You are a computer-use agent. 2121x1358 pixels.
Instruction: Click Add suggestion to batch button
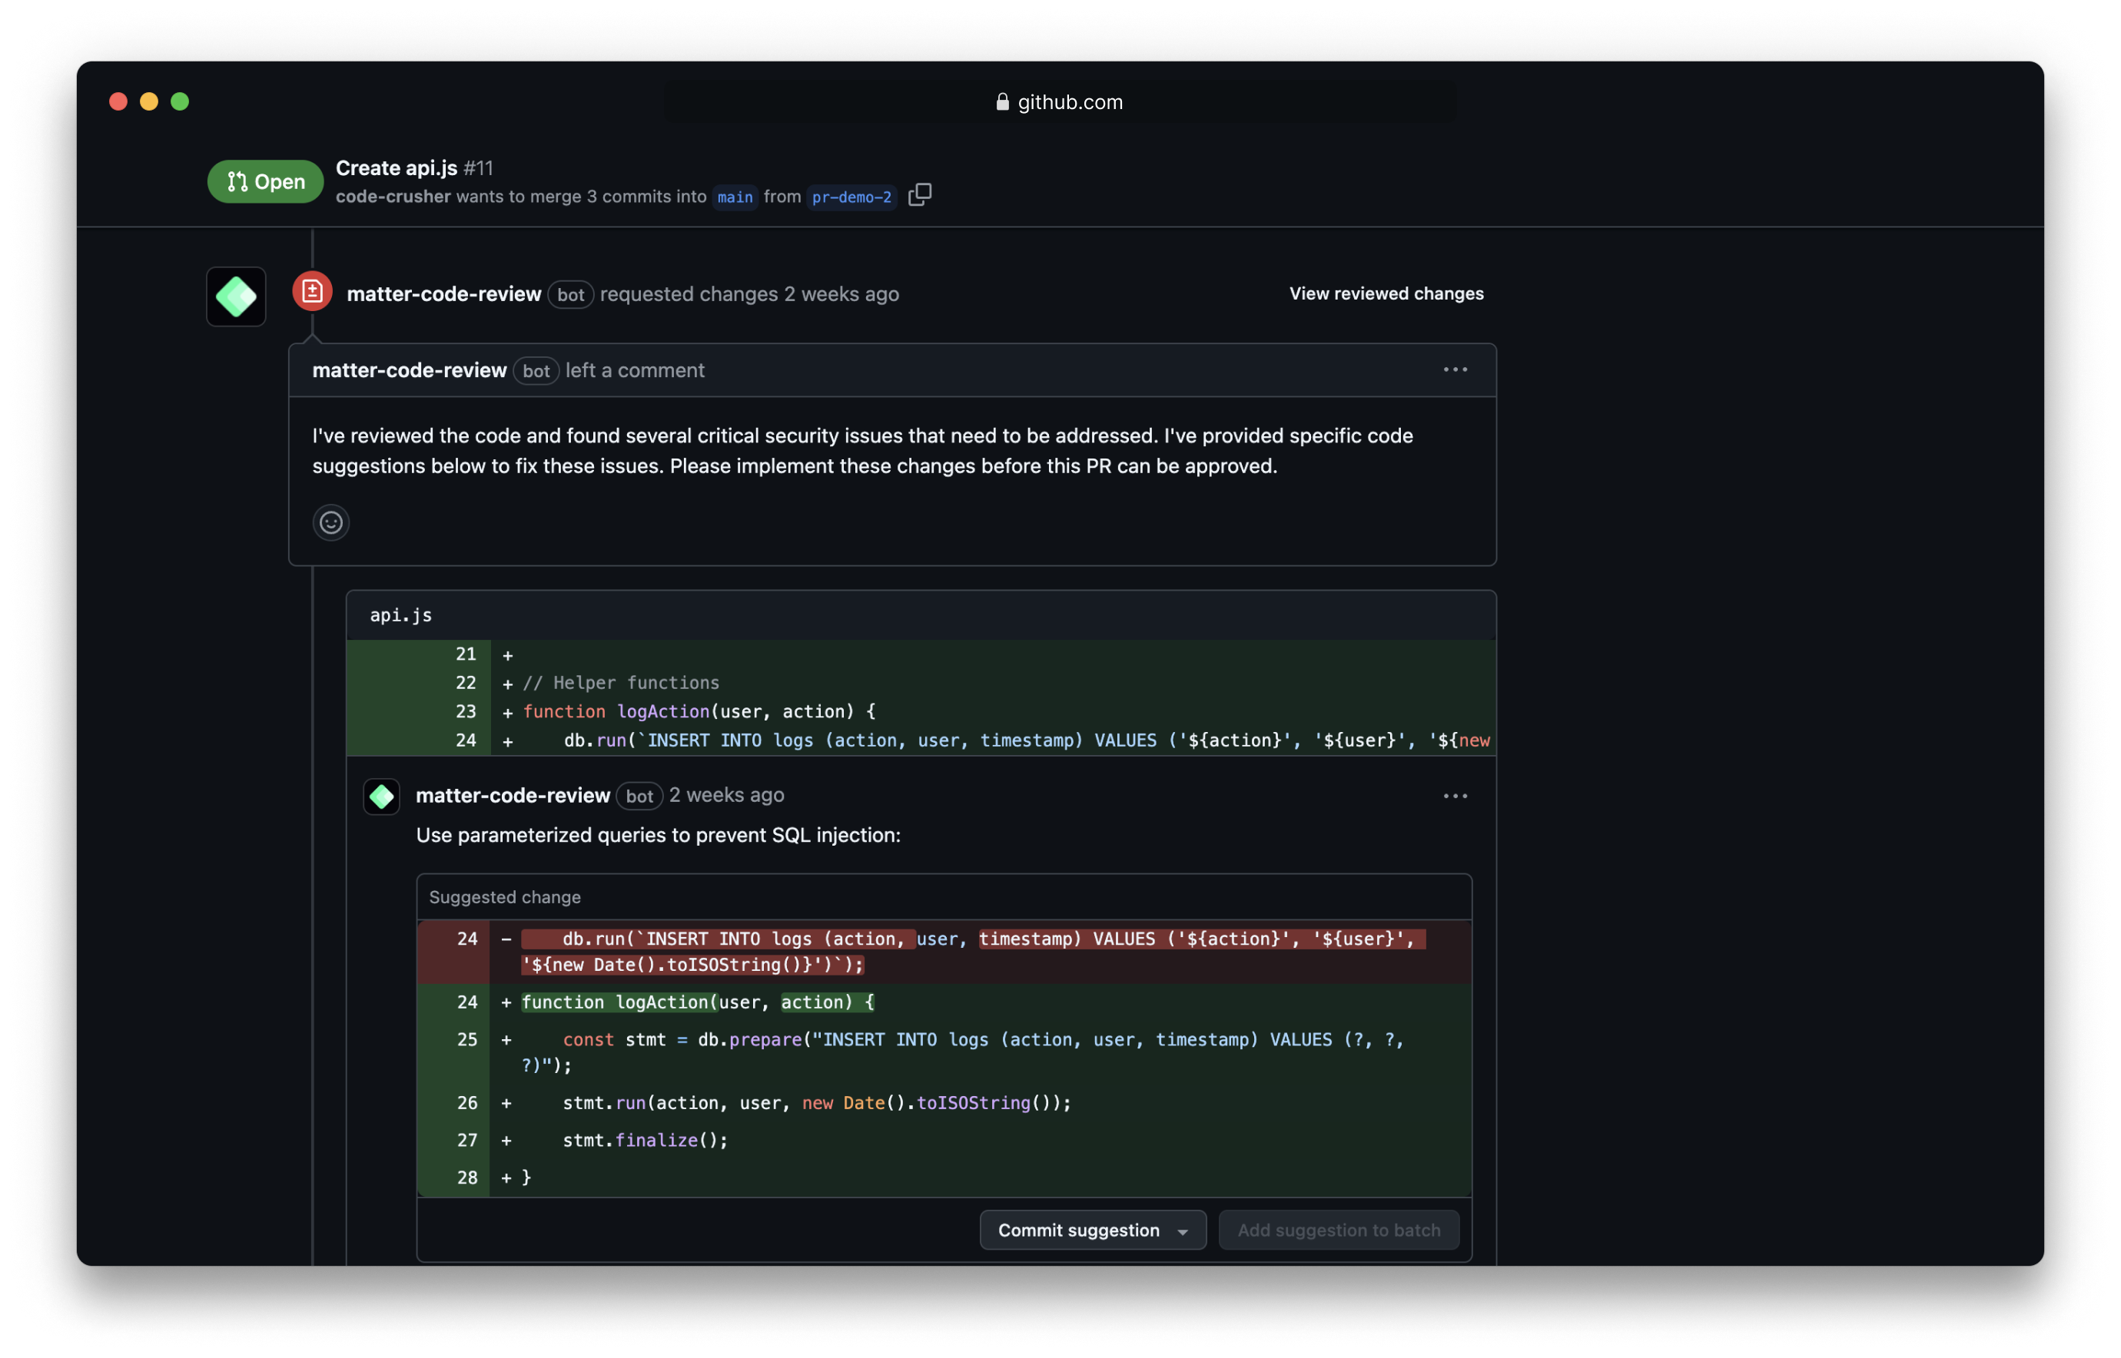pos(1339,1230)
